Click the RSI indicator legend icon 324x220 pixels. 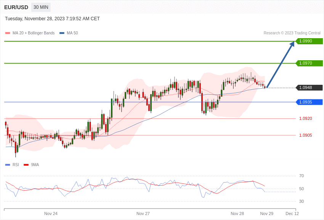(7, 165)
